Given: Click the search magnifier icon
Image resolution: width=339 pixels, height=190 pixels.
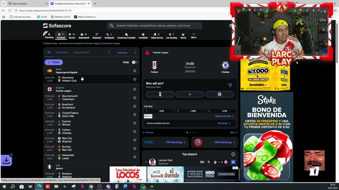Looking at the screenshot, I should 111,26.
